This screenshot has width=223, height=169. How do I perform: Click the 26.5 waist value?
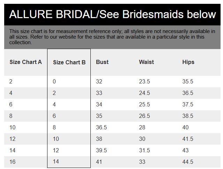[x=144, y=116]
